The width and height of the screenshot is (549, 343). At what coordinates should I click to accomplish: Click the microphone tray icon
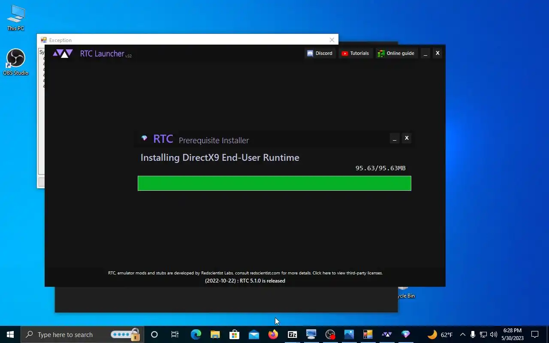click(473, 334)
